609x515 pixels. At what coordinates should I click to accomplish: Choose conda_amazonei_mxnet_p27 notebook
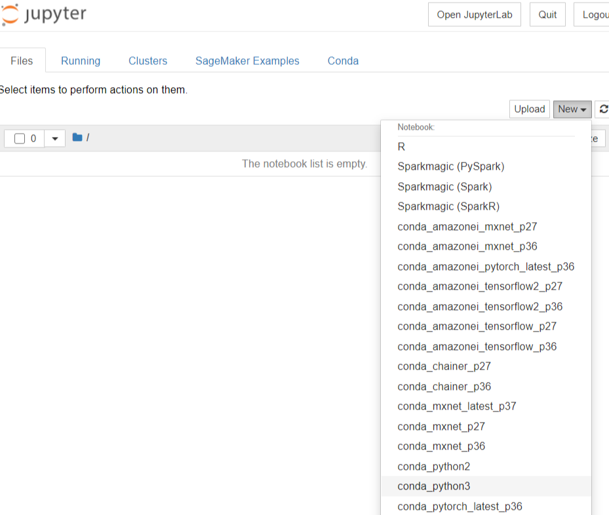486,227
